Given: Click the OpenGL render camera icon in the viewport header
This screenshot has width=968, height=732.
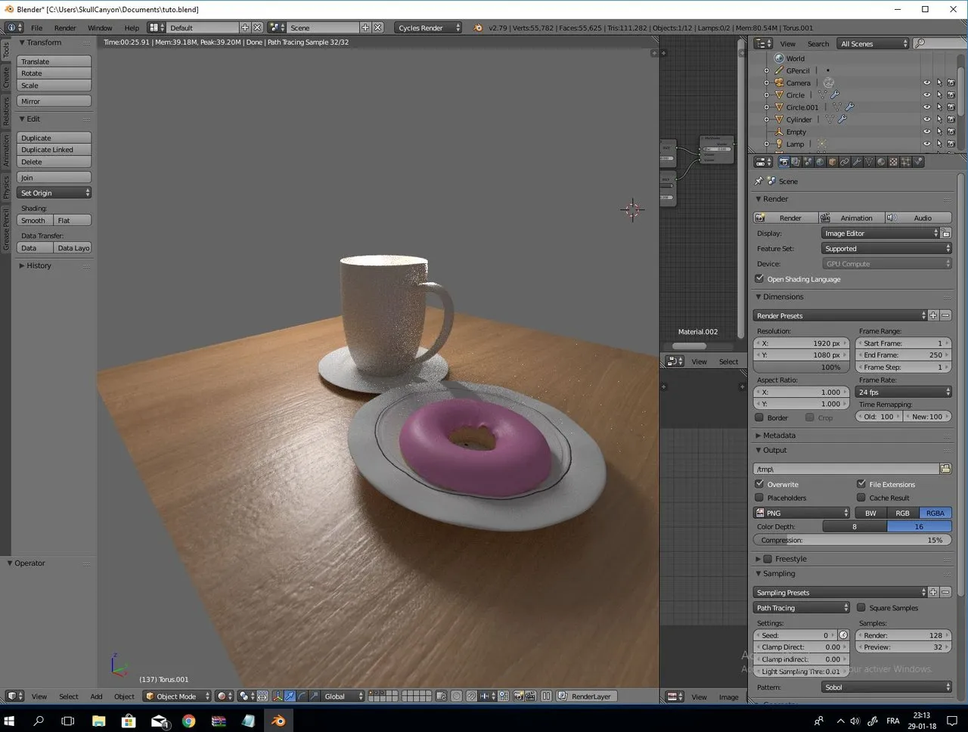Looking at the screenshot, I should click(518, 696).
